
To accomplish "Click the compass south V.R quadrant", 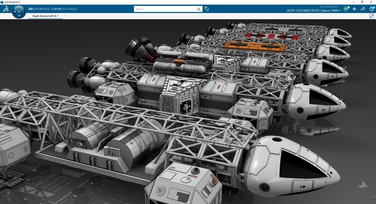I will 19,16.
